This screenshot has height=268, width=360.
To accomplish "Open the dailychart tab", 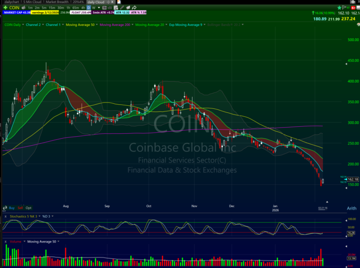I will (x=11, y=2).
